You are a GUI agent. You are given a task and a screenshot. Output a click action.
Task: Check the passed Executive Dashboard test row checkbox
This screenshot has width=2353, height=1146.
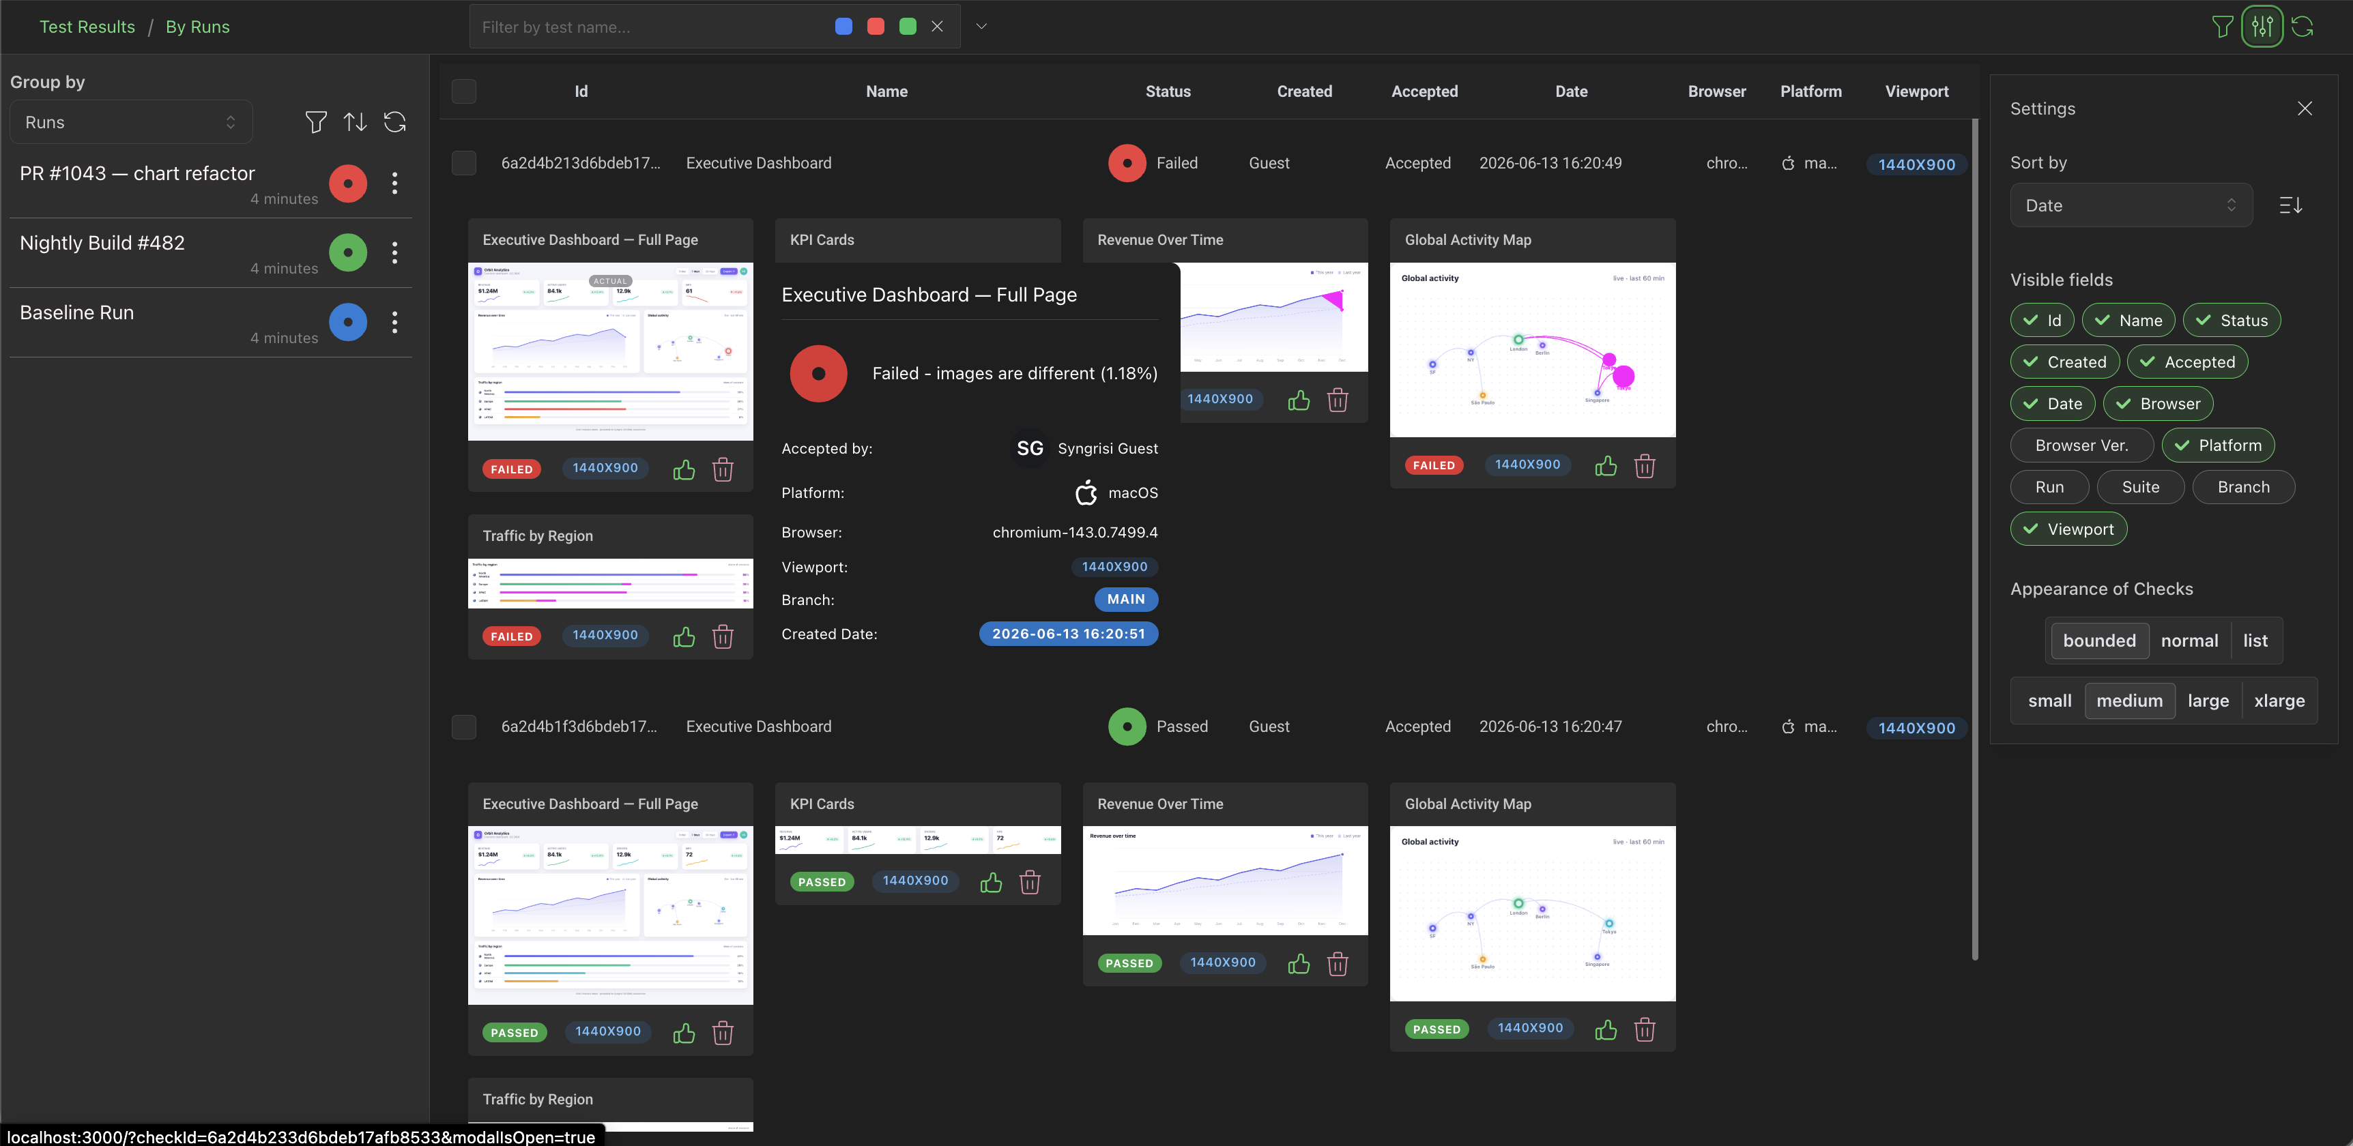pyautogui.click(x=464, y=727)
